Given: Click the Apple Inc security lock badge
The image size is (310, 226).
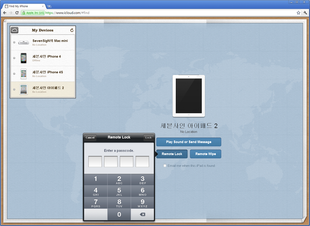Looking at the screenshot, I should tap(33, 13).
